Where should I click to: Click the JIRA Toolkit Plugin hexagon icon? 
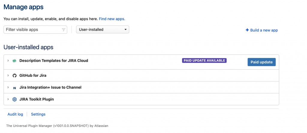pos(14,99)
